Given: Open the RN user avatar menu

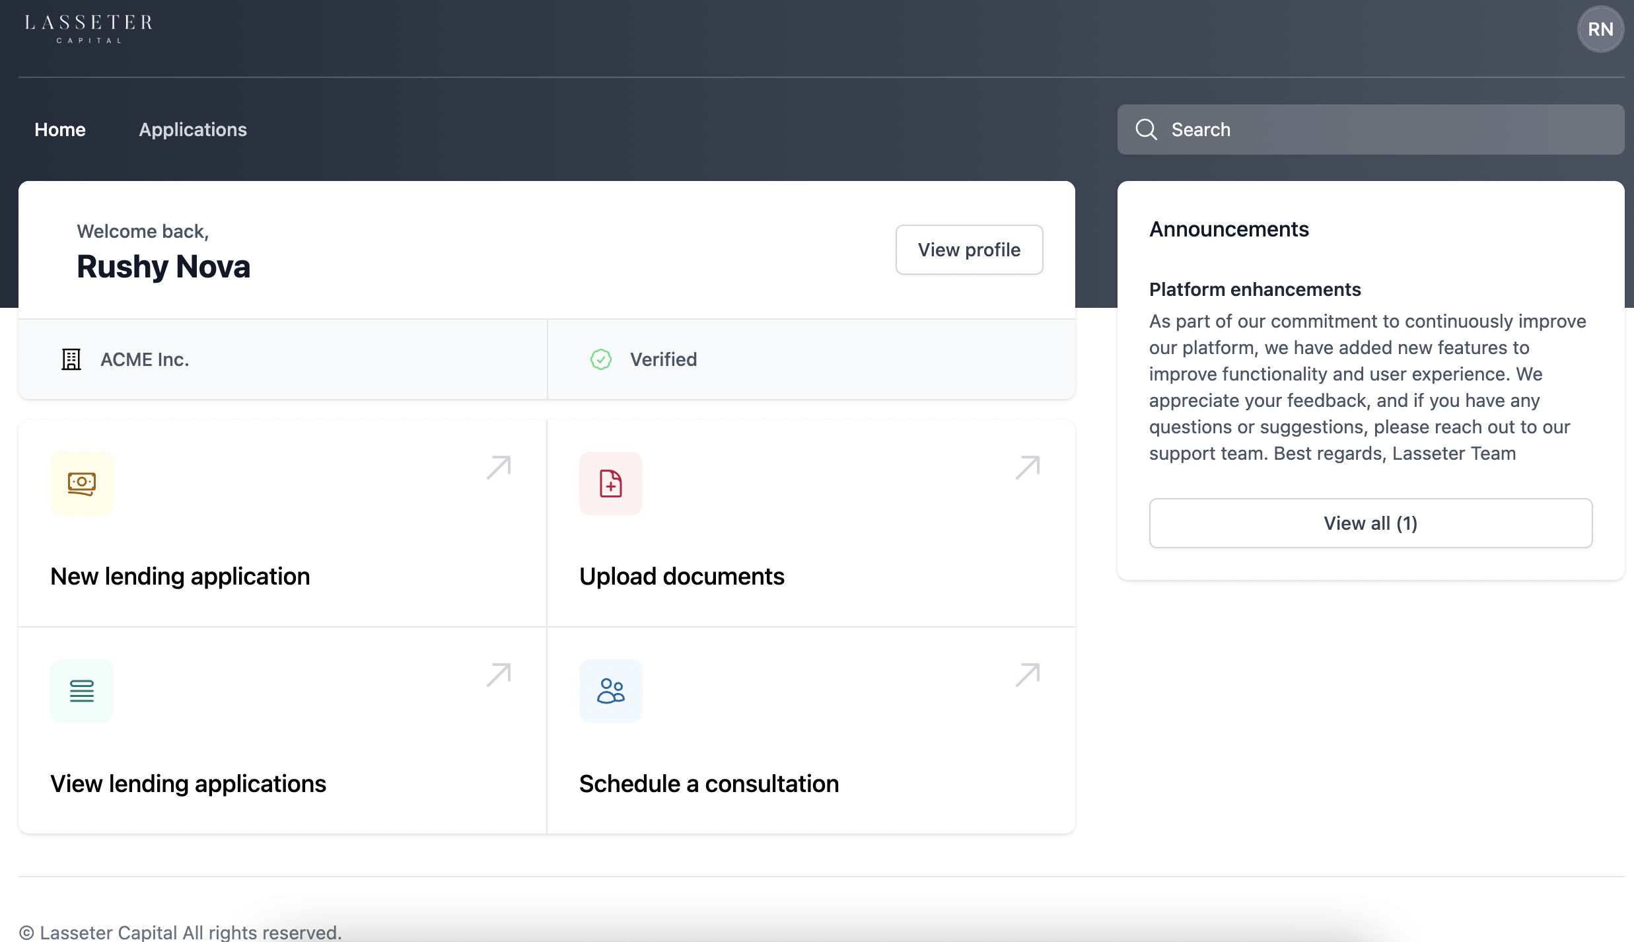Looking at the screenshot, I should [1600, 29].
